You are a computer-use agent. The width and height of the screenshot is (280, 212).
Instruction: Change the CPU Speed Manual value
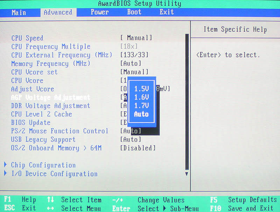[x=136, y=38]
